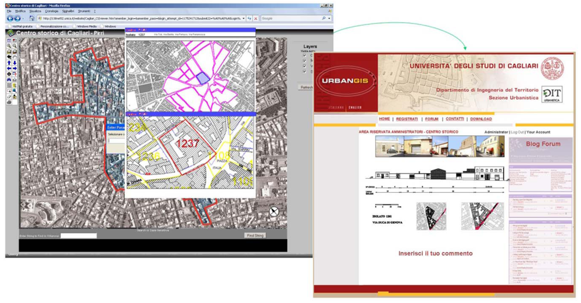Pan map north with blue up arrow
The width and height of the screenshot is (581, 303).
point(9,63)
